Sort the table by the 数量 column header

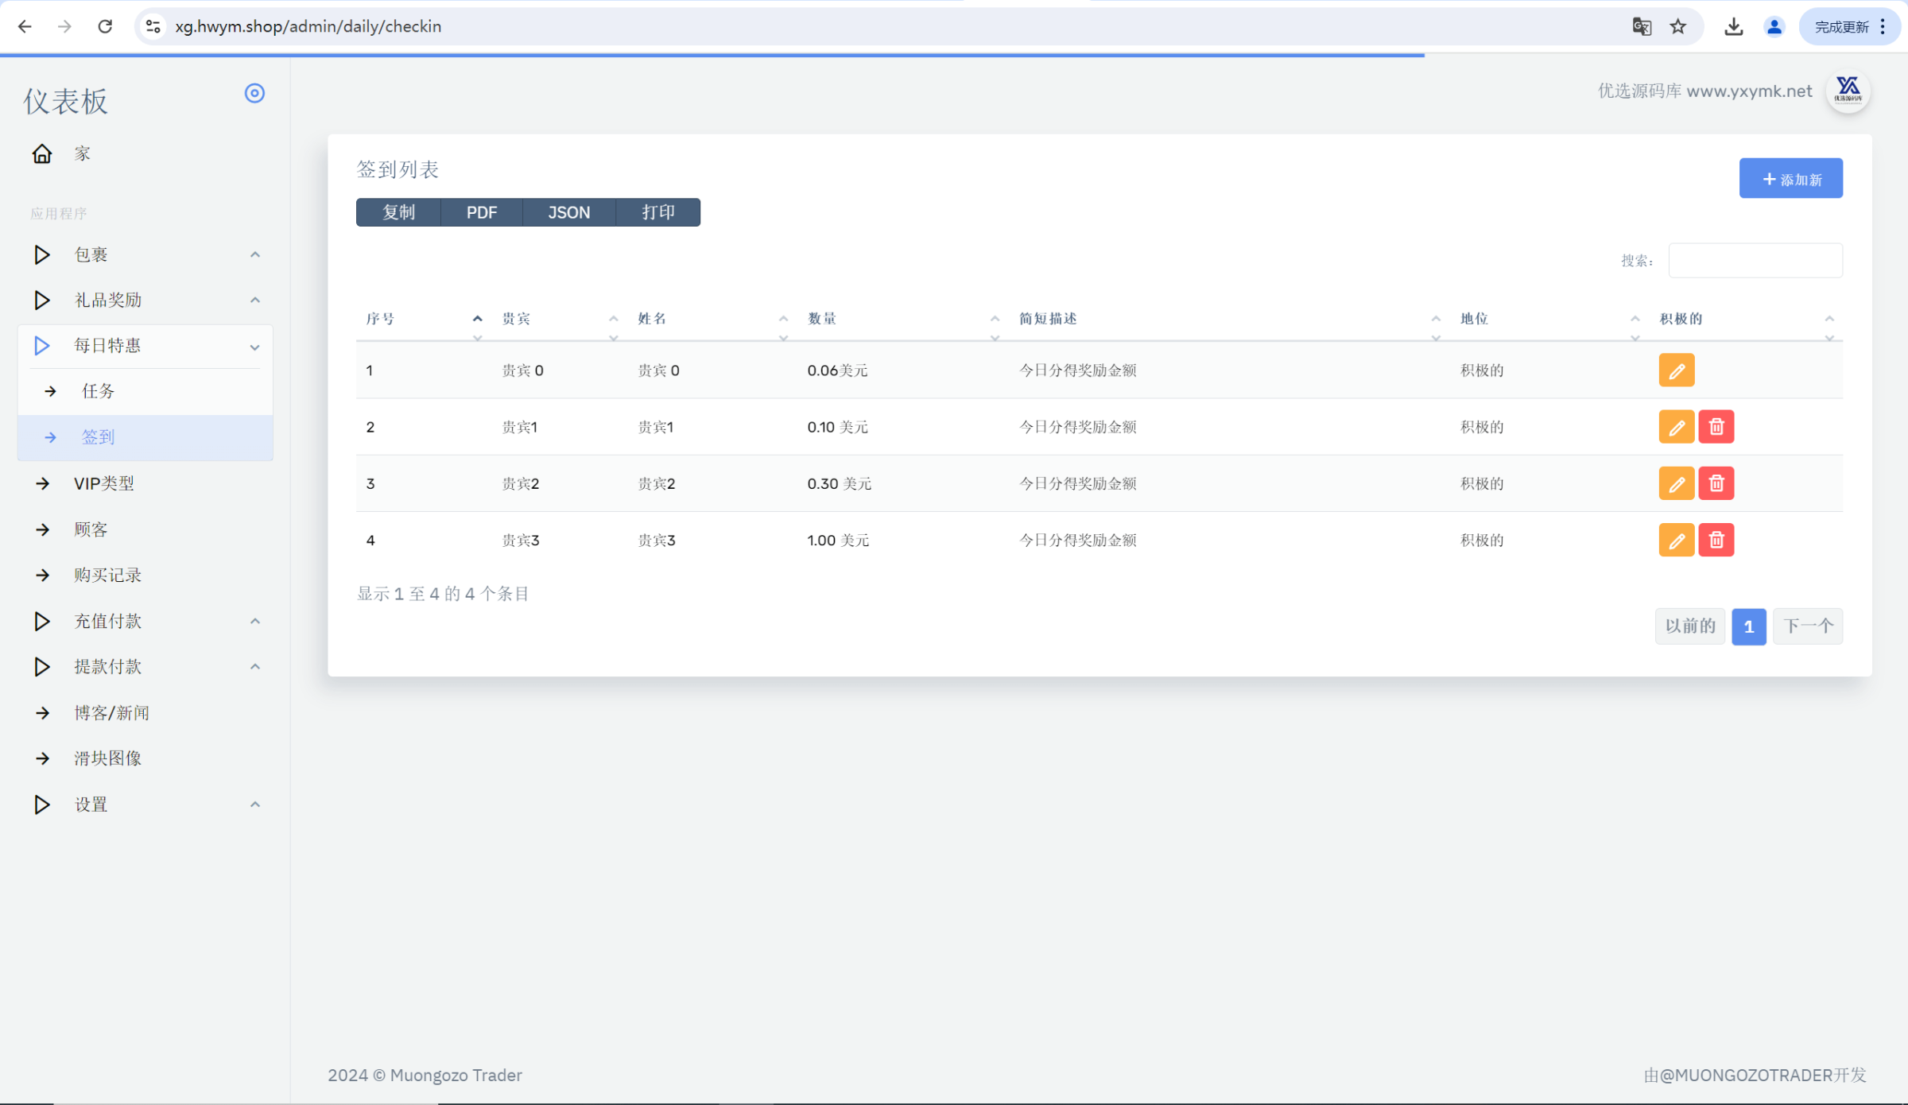822,319
